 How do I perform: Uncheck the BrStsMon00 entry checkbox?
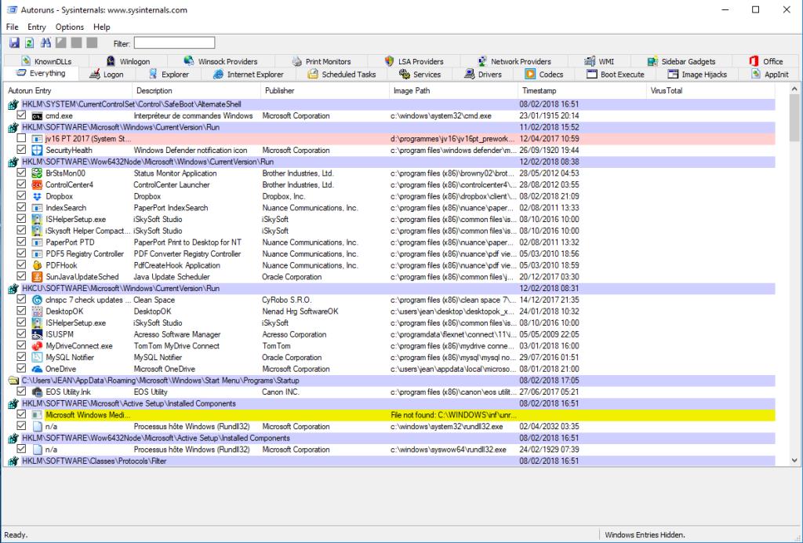click(22, 173)
